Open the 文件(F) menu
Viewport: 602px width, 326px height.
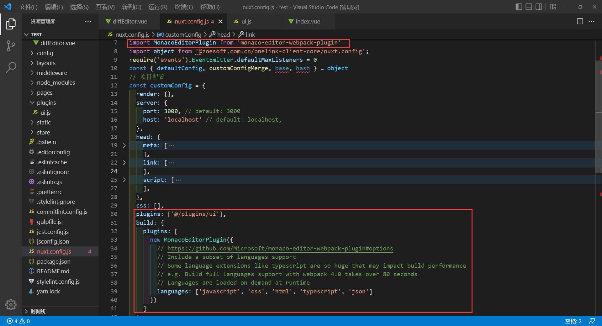pos(29,7)
